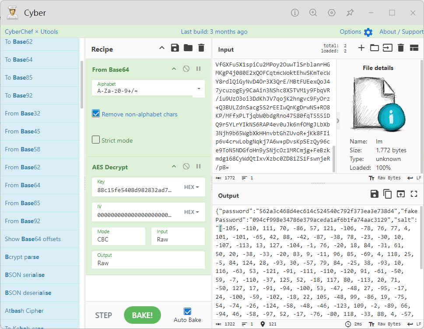Save the current recipe
This screenshot has height=329, width=424.
(x=175, y=48)
